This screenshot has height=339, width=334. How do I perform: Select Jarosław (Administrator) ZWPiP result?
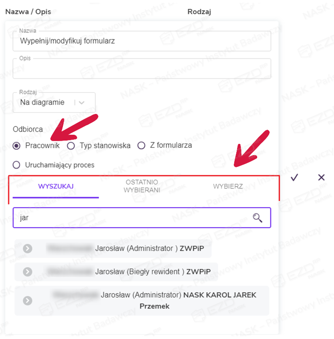(x=136, y=249)
